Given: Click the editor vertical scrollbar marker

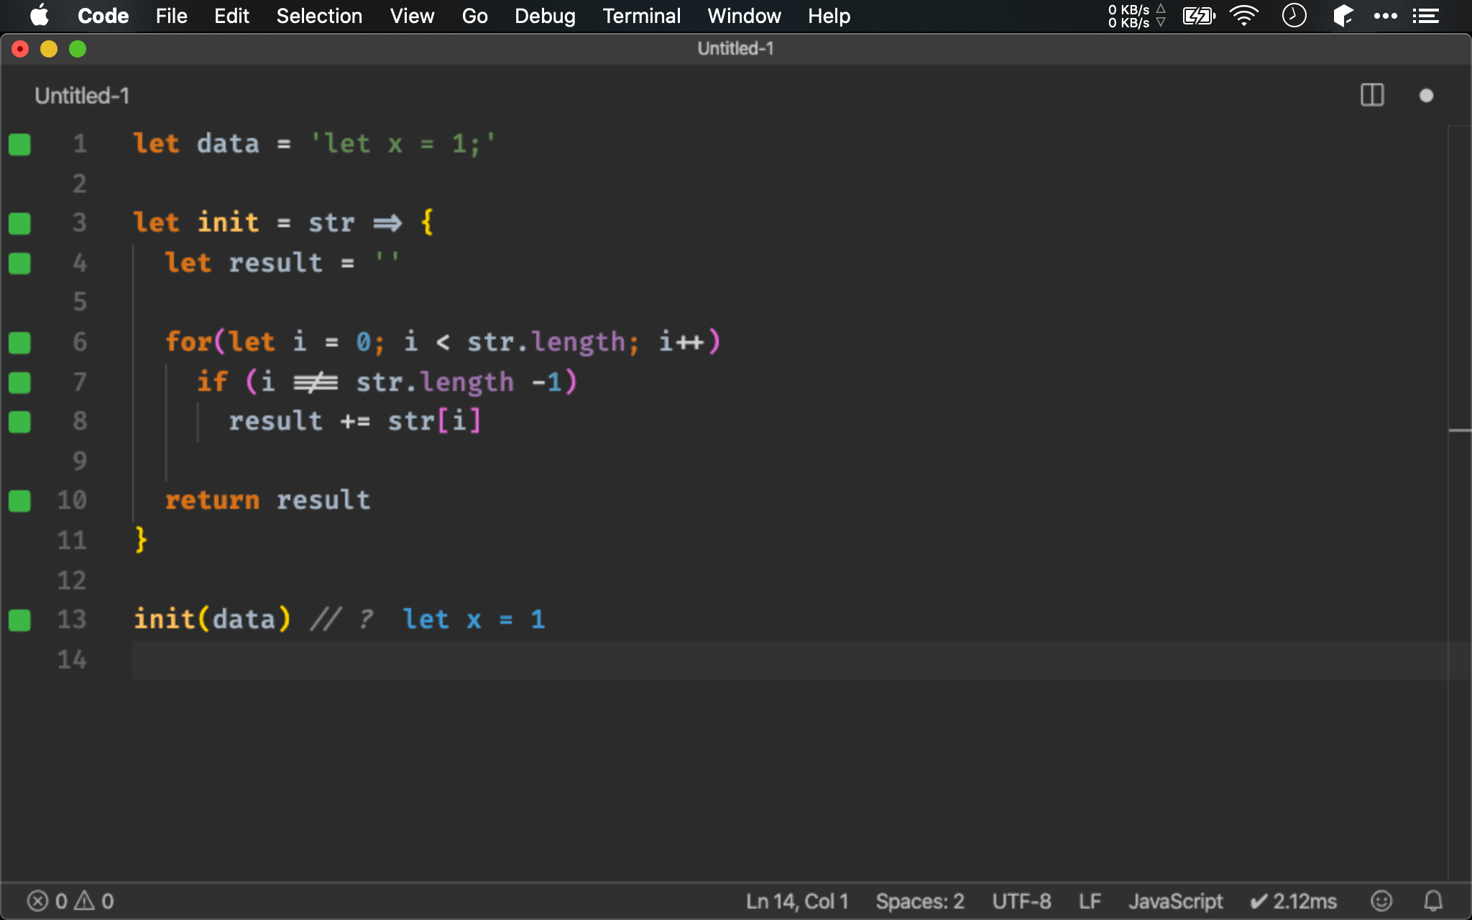Looking at the screenshot, I should (1460, 431).
